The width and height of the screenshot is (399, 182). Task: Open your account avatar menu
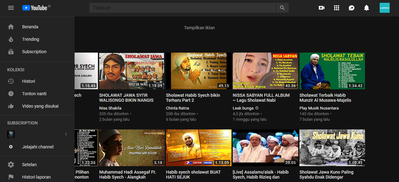point(384,8)
